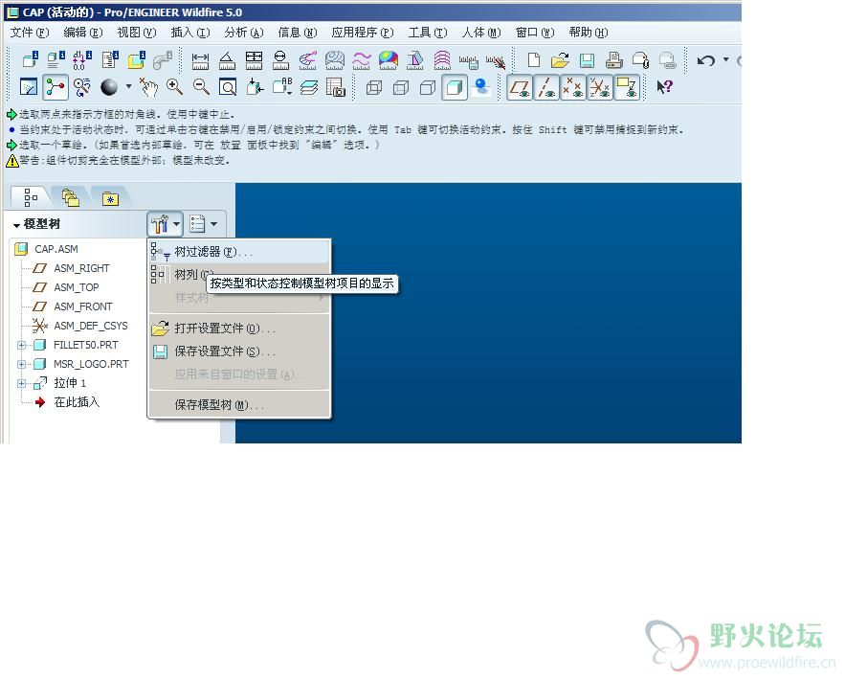Select ASM_DEF_CSYS in the tree
Image resolution: width=845 pixels, height=680 pixels.
91,326
